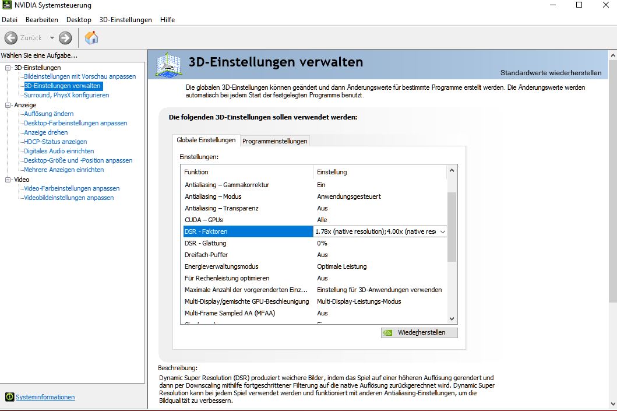Select 3D-Einstellungen verwalten in the tree

pyautogui.click(x=62, y=86)
